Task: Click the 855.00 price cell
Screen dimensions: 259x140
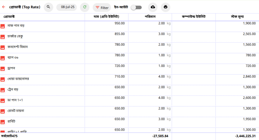Action: (x=120, y=34)
